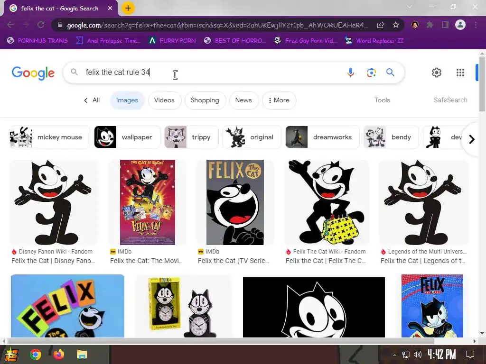Open the Windows Start button
Viewport: 486px width, 364px height.
[x=11, y=355]
